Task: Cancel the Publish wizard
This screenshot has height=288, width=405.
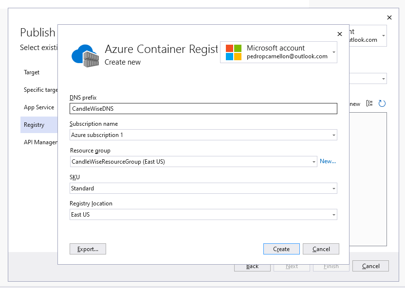Action: click(370, 266)
